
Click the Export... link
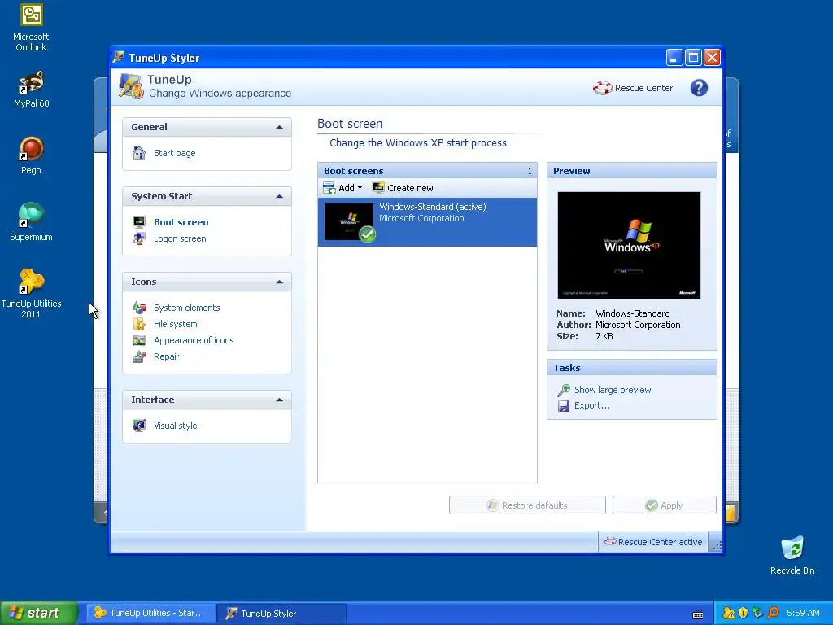592,405
